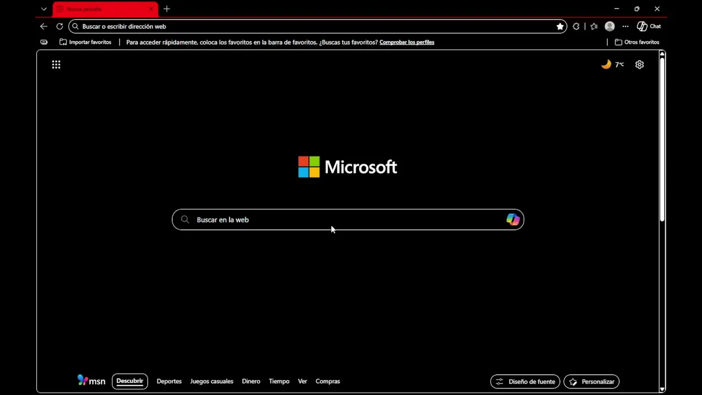Click the msn logo
This screenshot has width=702, height=395.
pos(91,380)
